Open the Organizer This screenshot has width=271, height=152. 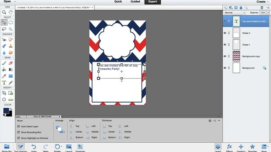pos(80,148)
